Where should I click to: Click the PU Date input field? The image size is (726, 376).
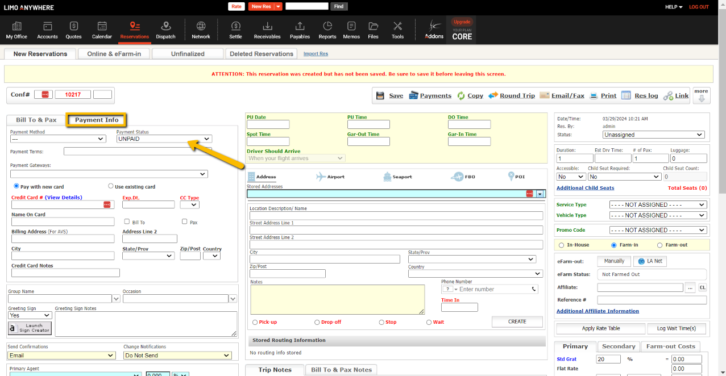[268, 124]
